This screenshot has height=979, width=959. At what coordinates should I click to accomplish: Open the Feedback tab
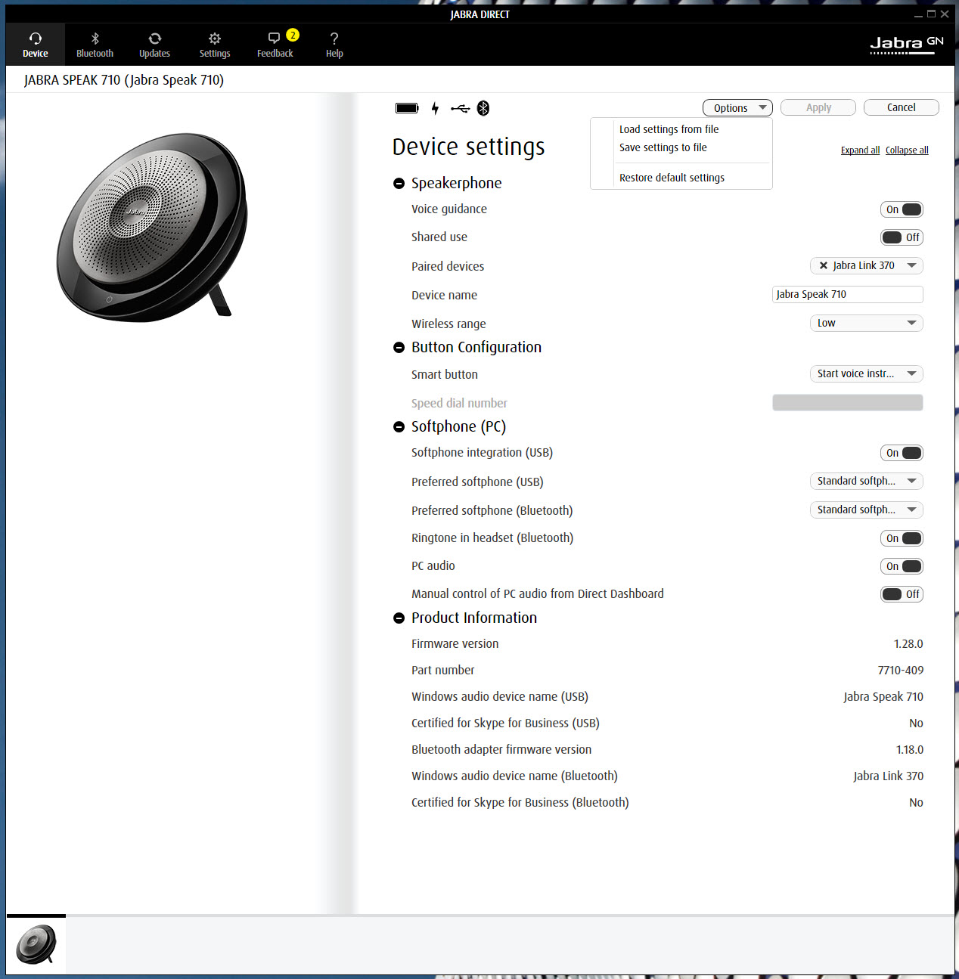(275, 45)
